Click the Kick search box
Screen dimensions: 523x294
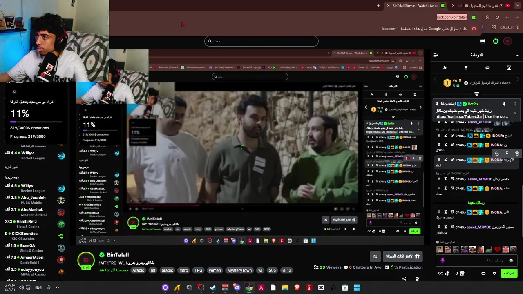[x=261, y=41]
